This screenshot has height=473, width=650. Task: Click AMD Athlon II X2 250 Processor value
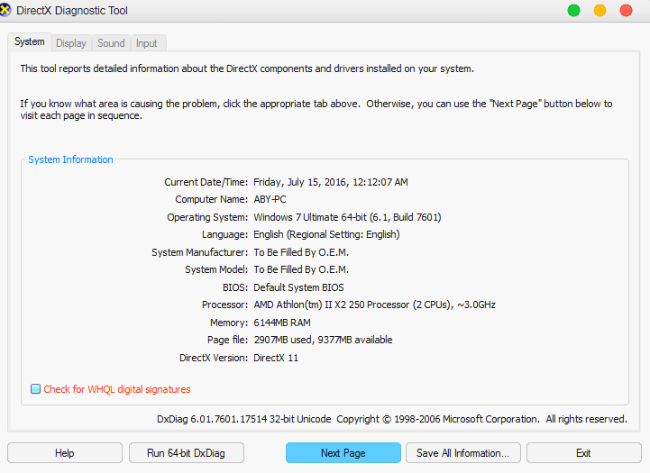pos(375,305)
